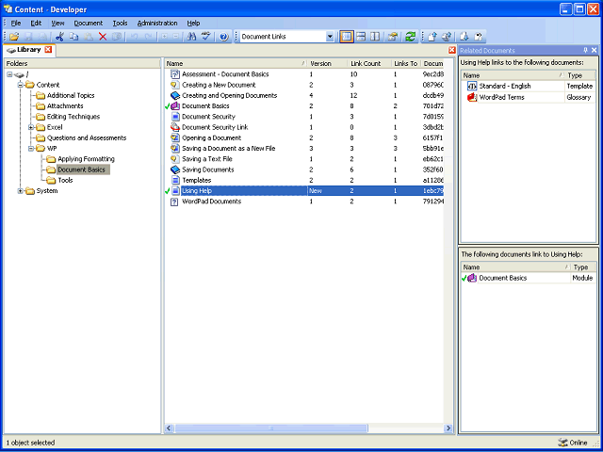Open Help with the blue question icon
Screen dimensions: 603x452
tap(224, 37)
